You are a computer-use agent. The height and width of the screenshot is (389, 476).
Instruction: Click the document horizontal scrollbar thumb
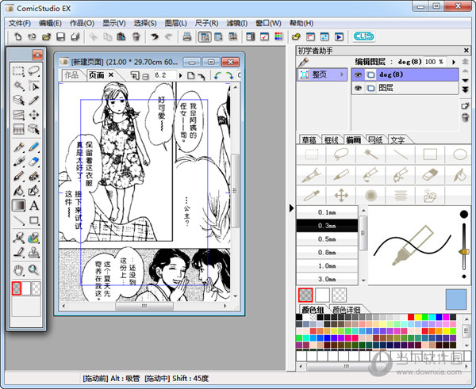click(x=144, y=306)
